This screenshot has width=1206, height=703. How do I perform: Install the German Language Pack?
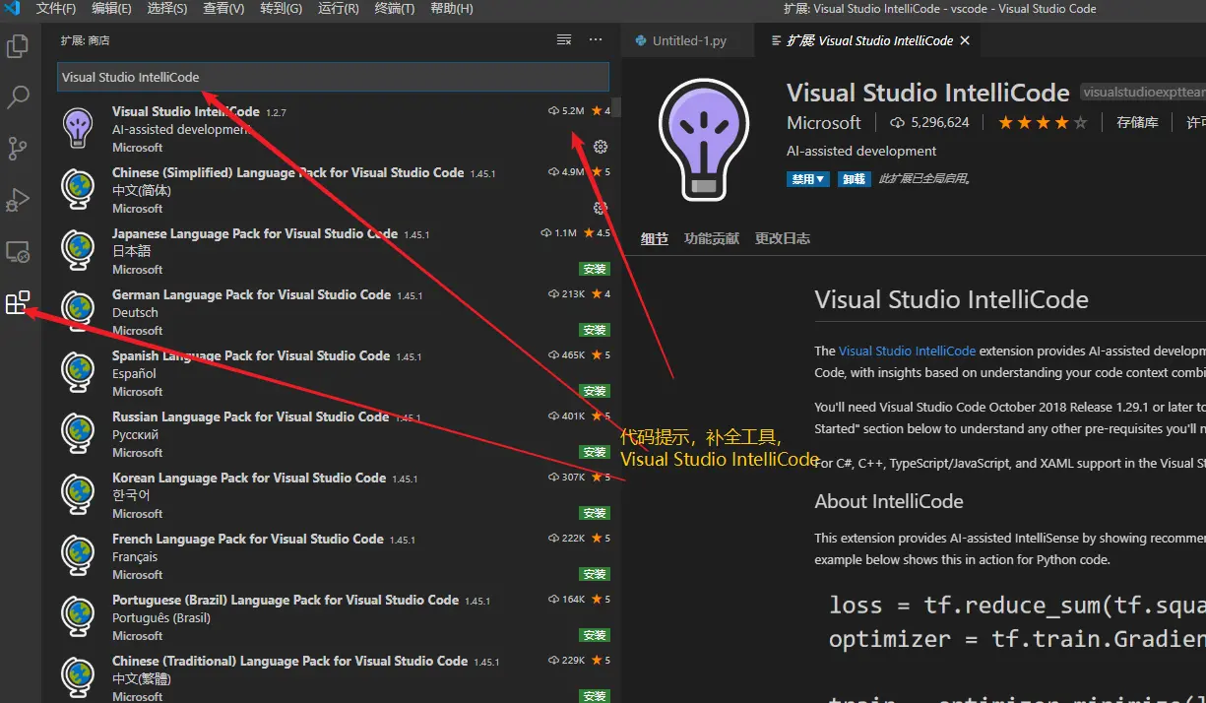coord(595,330)
